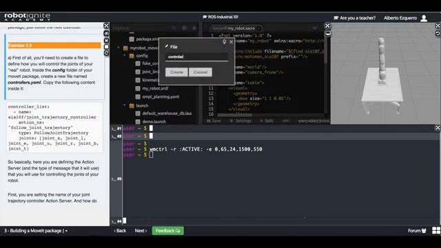Select shell terminal #1
The height and width of the screenshot is (248, 441).
[x=116, y=129]
